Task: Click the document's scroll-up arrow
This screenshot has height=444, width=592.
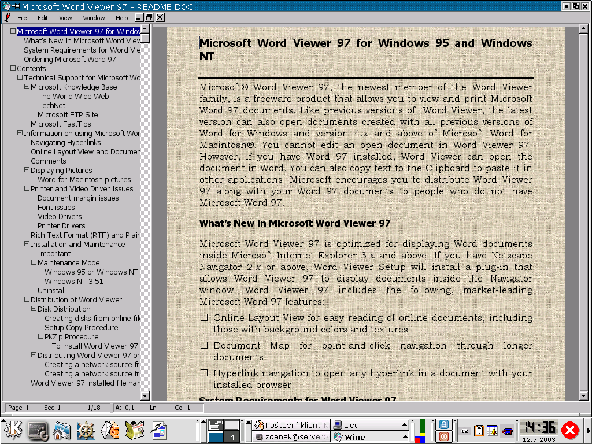Action: point(583,29)
